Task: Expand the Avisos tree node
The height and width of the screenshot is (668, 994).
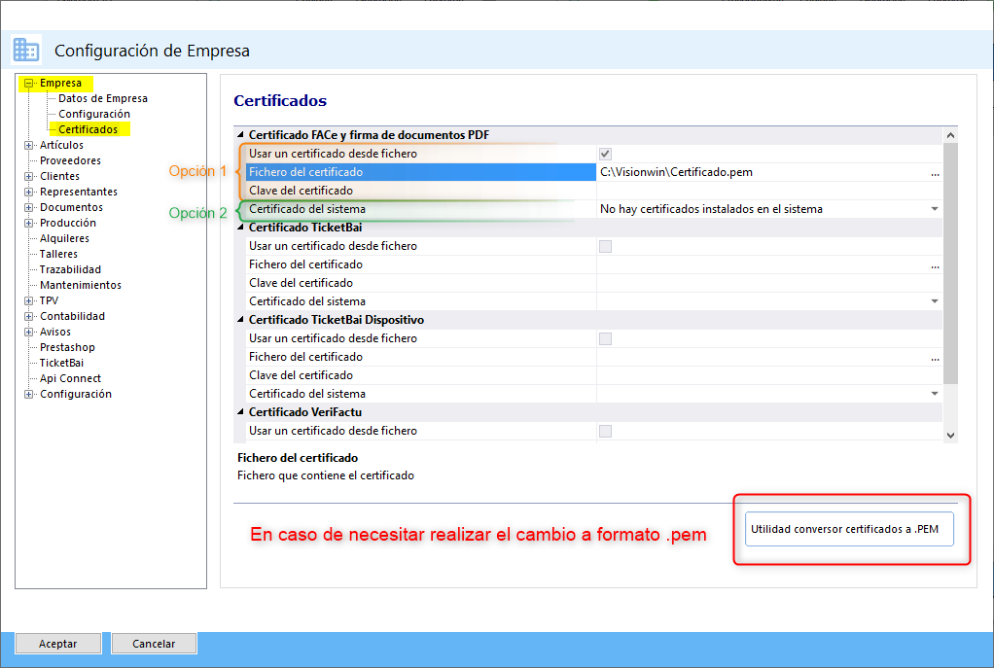Action: coord(28,332)
